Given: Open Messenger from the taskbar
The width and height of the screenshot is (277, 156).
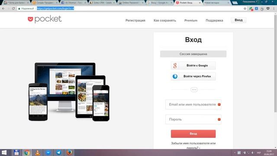Looking at the screenshot, I should tap(48, 153).
